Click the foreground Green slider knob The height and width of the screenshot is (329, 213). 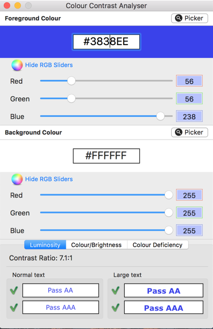(x=71, y=98)
